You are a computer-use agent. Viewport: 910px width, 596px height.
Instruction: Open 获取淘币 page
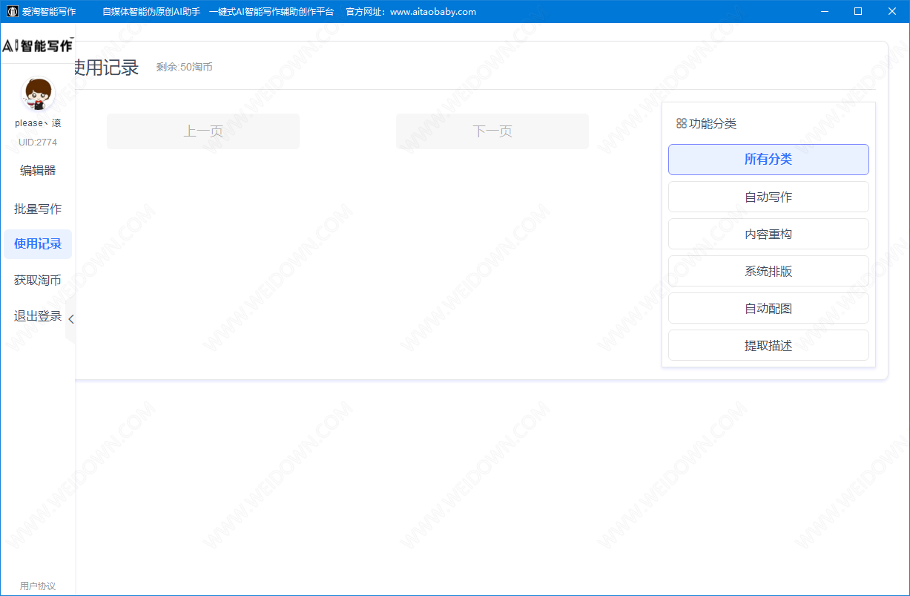(x=38, y=281)
